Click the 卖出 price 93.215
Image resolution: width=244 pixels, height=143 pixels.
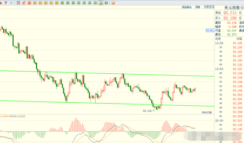point(230,13)
